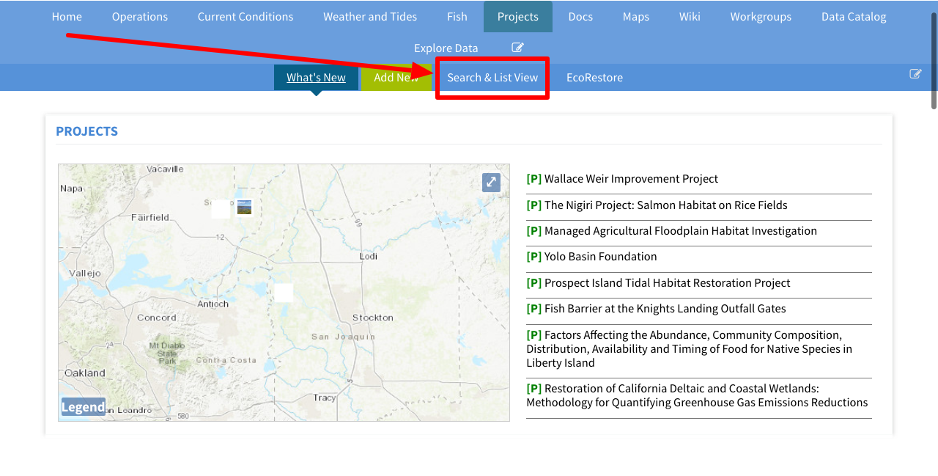
Task: Open the Yolo Basin Foundation project
Action: point(600,257)
